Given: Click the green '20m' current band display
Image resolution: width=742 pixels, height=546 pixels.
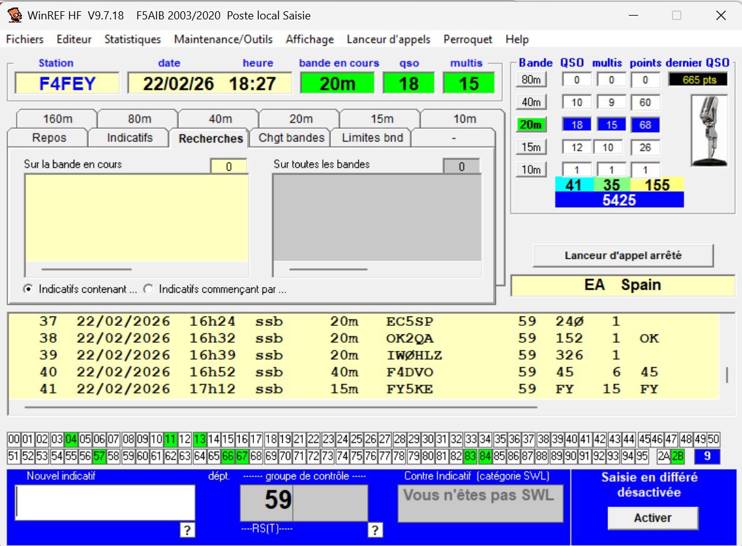Looking at the screenshot, I should point(337,83).
